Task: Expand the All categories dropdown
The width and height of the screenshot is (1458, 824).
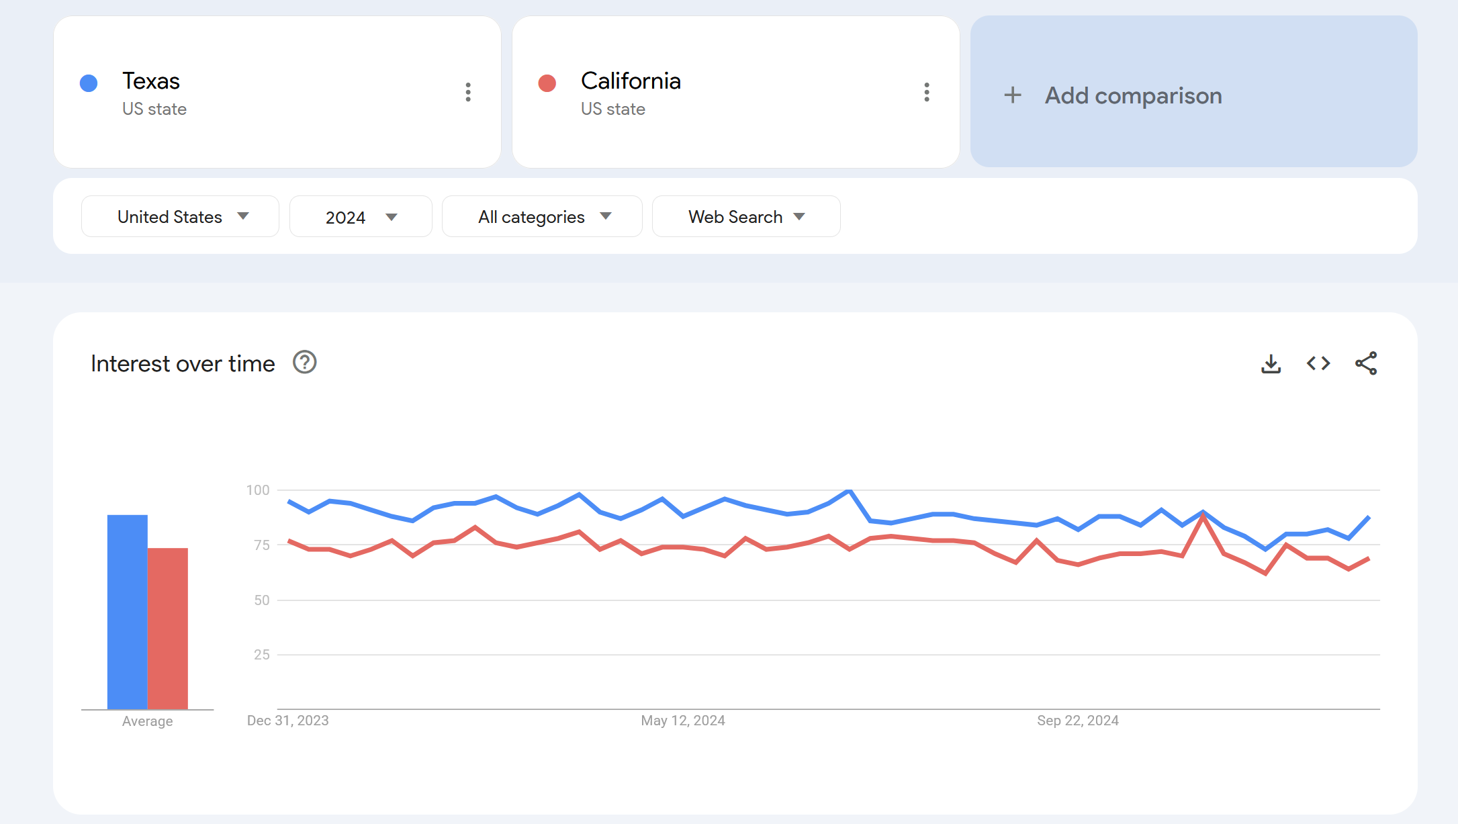Action: point(542,216)
